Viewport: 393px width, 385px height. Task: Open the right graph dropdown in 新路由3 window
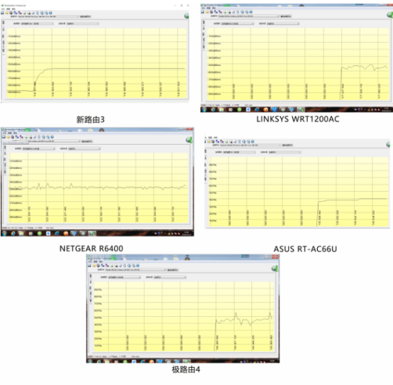click(83, 23)
